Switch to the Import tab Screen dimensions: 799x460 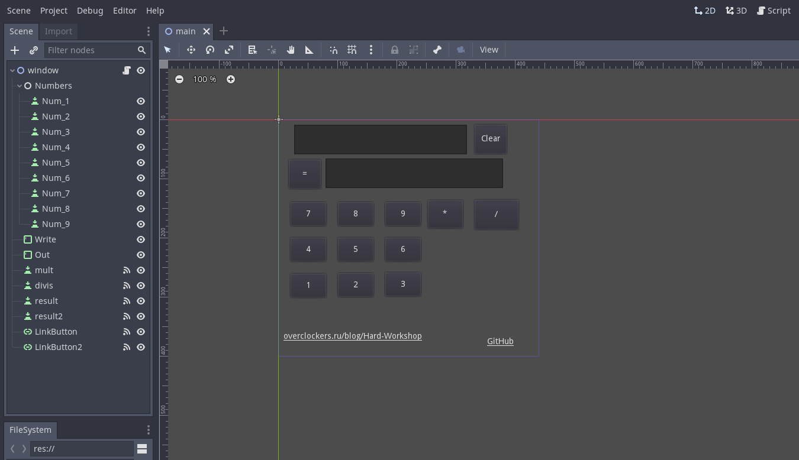coord(59,31)
